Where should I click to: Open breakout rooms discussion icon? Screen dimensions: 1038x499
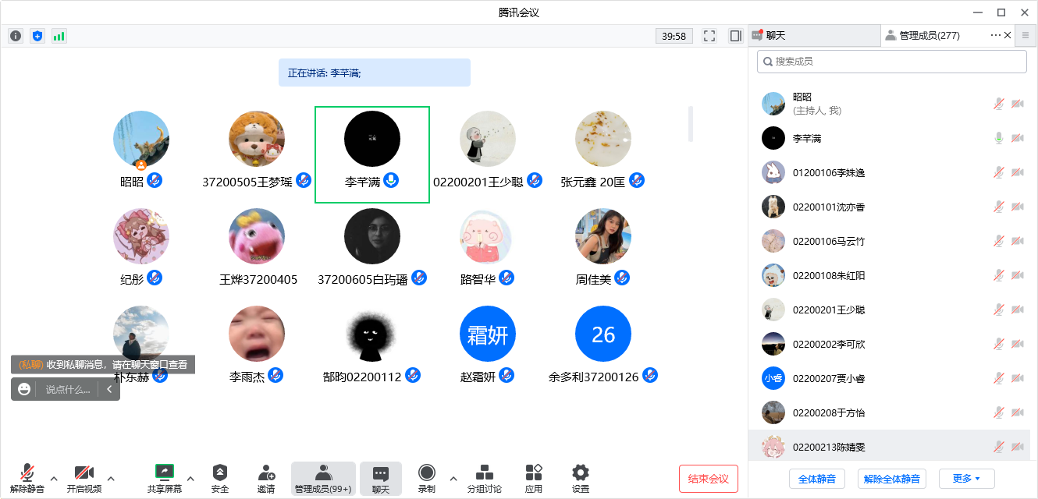pyautogui.click(x=484, y=479)
